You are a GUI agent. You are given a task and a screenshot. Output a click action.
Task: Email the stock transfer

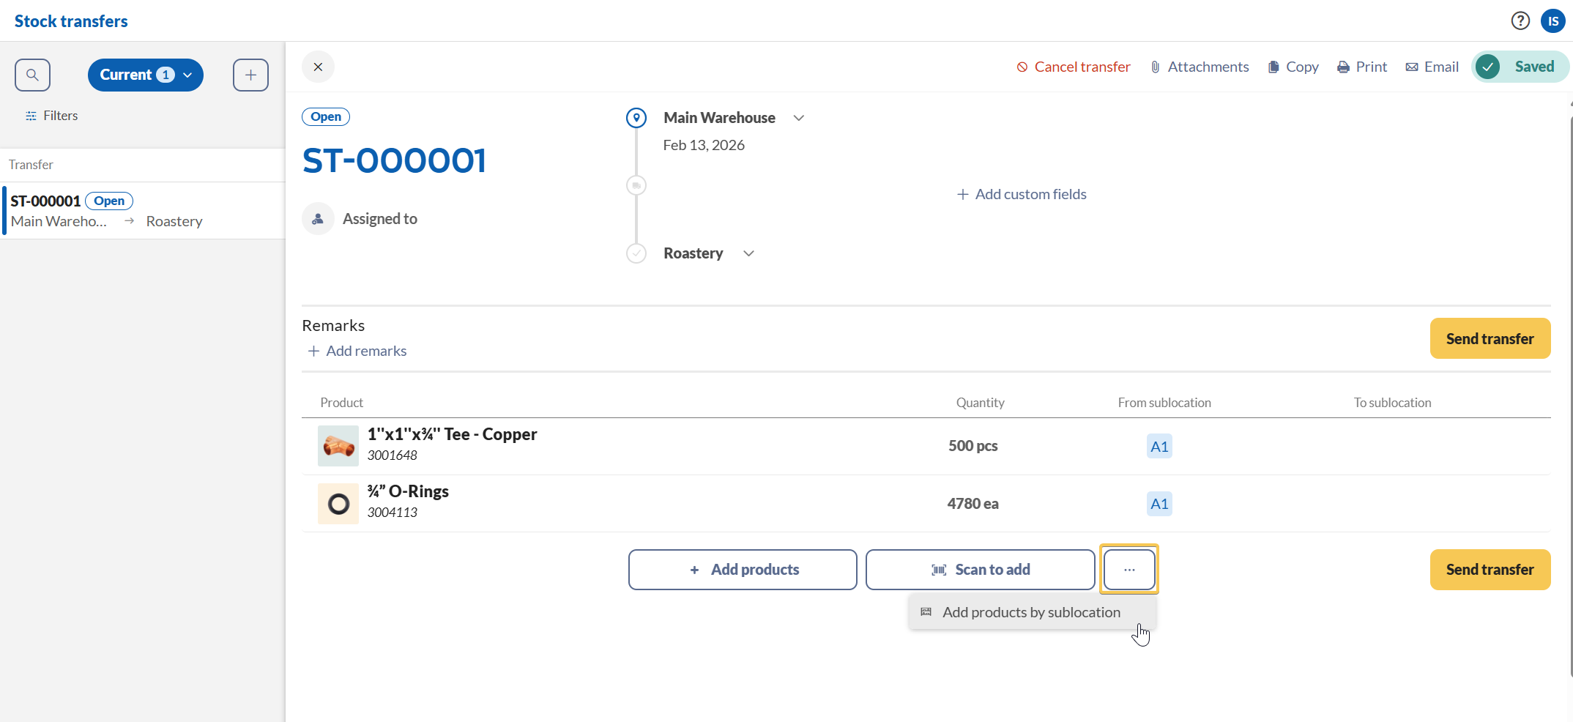[1432, 67]
